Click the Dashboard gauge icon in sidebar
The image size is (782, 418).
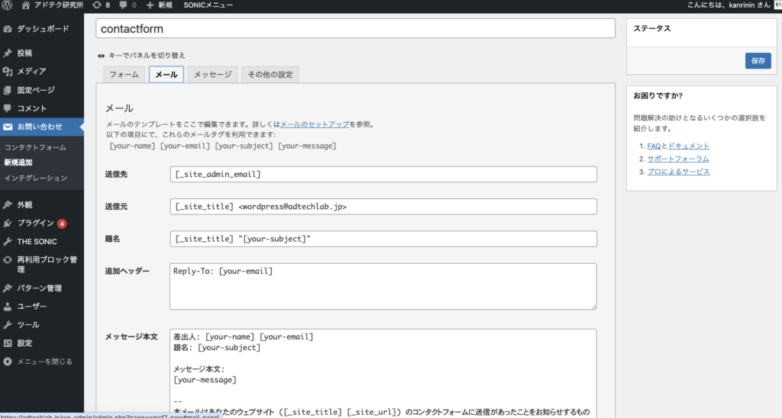pos(8,29)
